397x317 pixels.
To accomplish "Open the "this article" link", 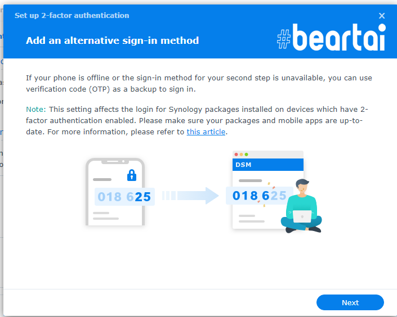I will pos(206,132).
